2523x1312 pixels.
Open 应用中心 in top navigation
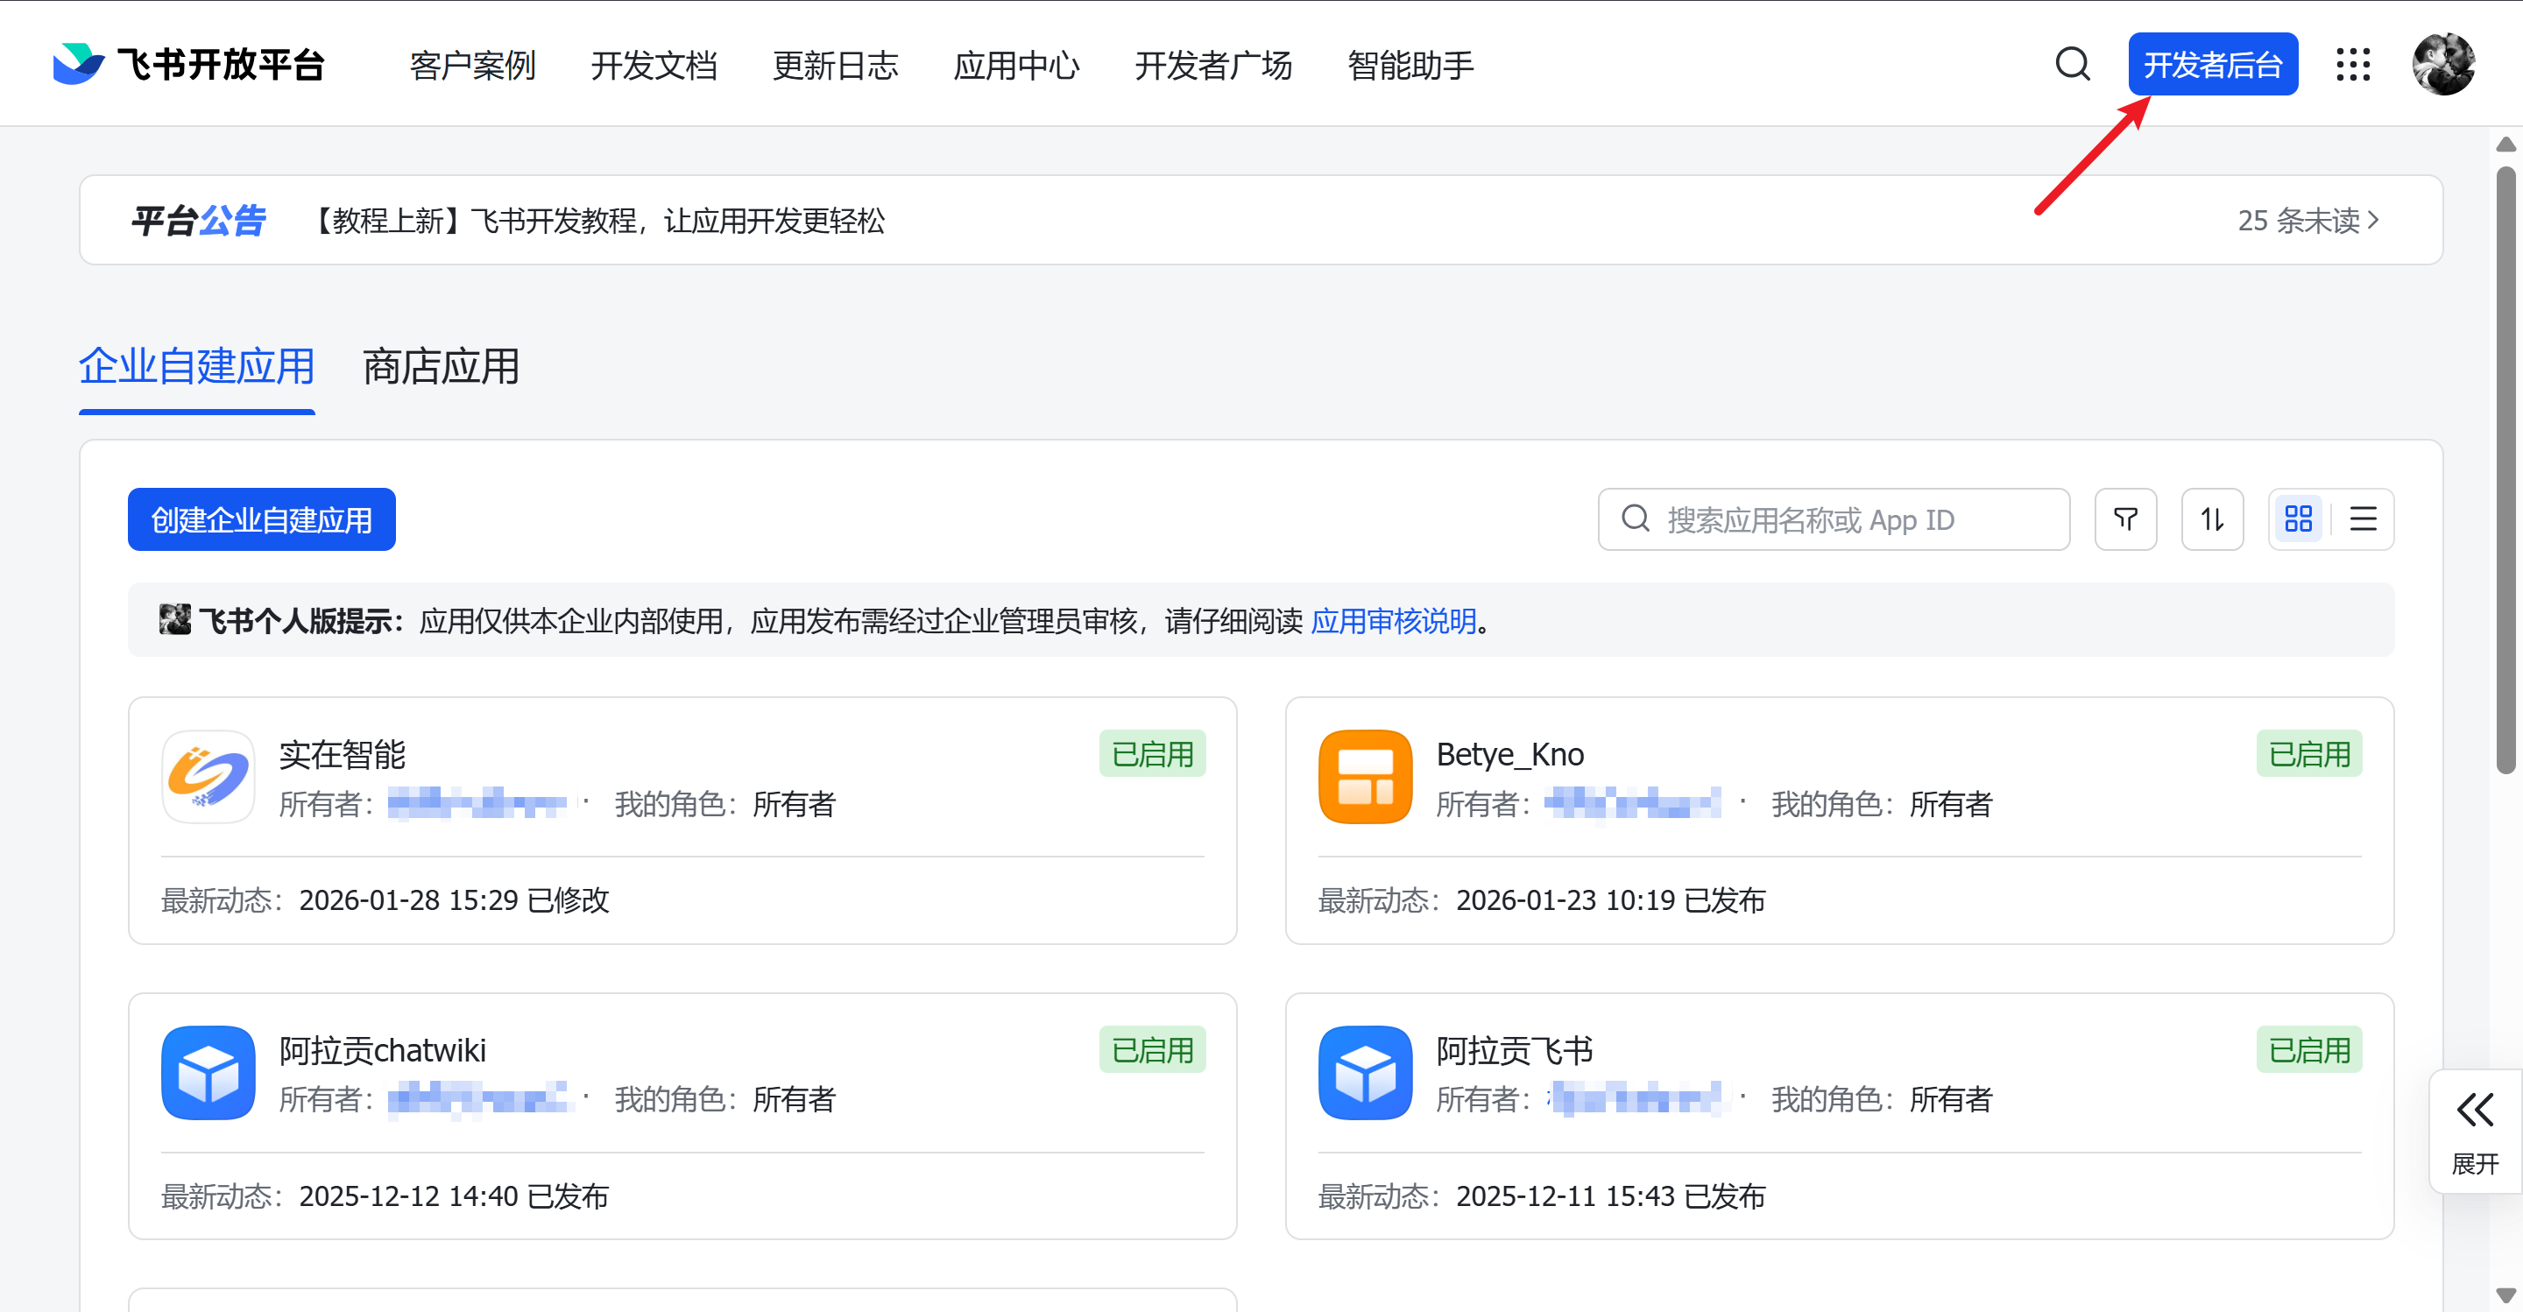pos(1015,65)
